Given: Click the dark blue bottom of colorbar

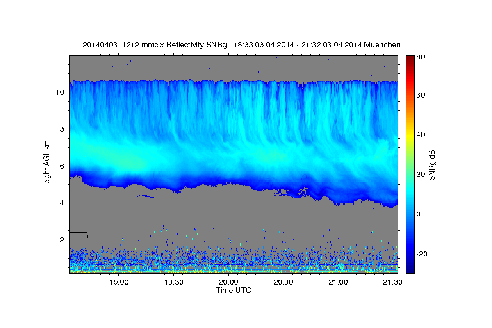Looking at the screenshot, I should [410, 269].
